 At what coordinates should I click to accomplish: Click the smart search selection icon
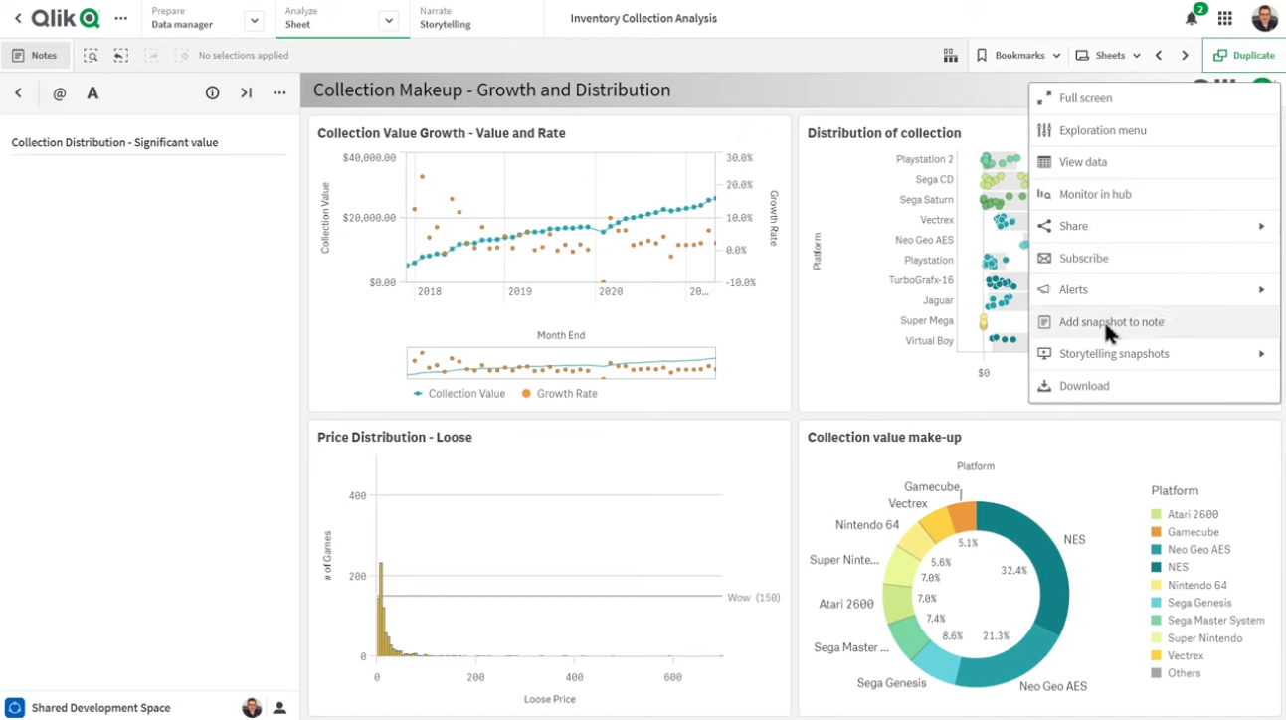(x=91, y=56)
